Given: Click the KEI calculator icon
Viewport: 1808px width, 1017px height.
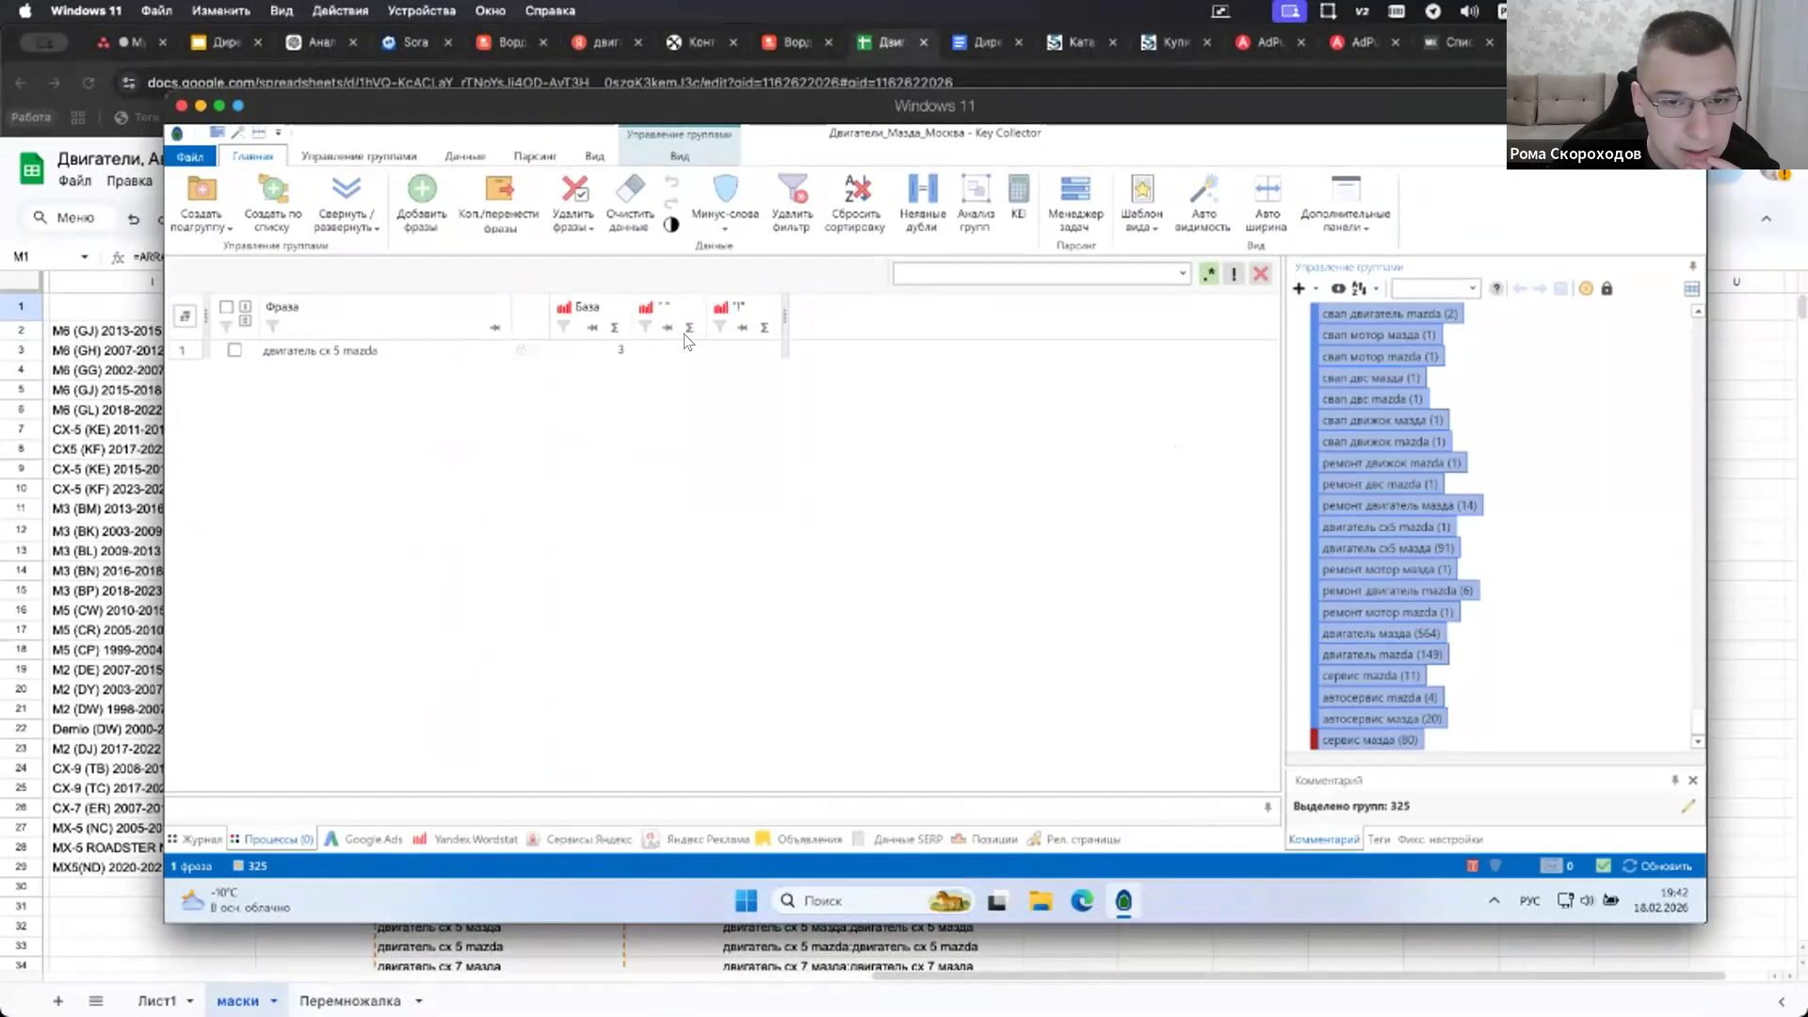Looking at the screenshot, I should pos(1018,189).
